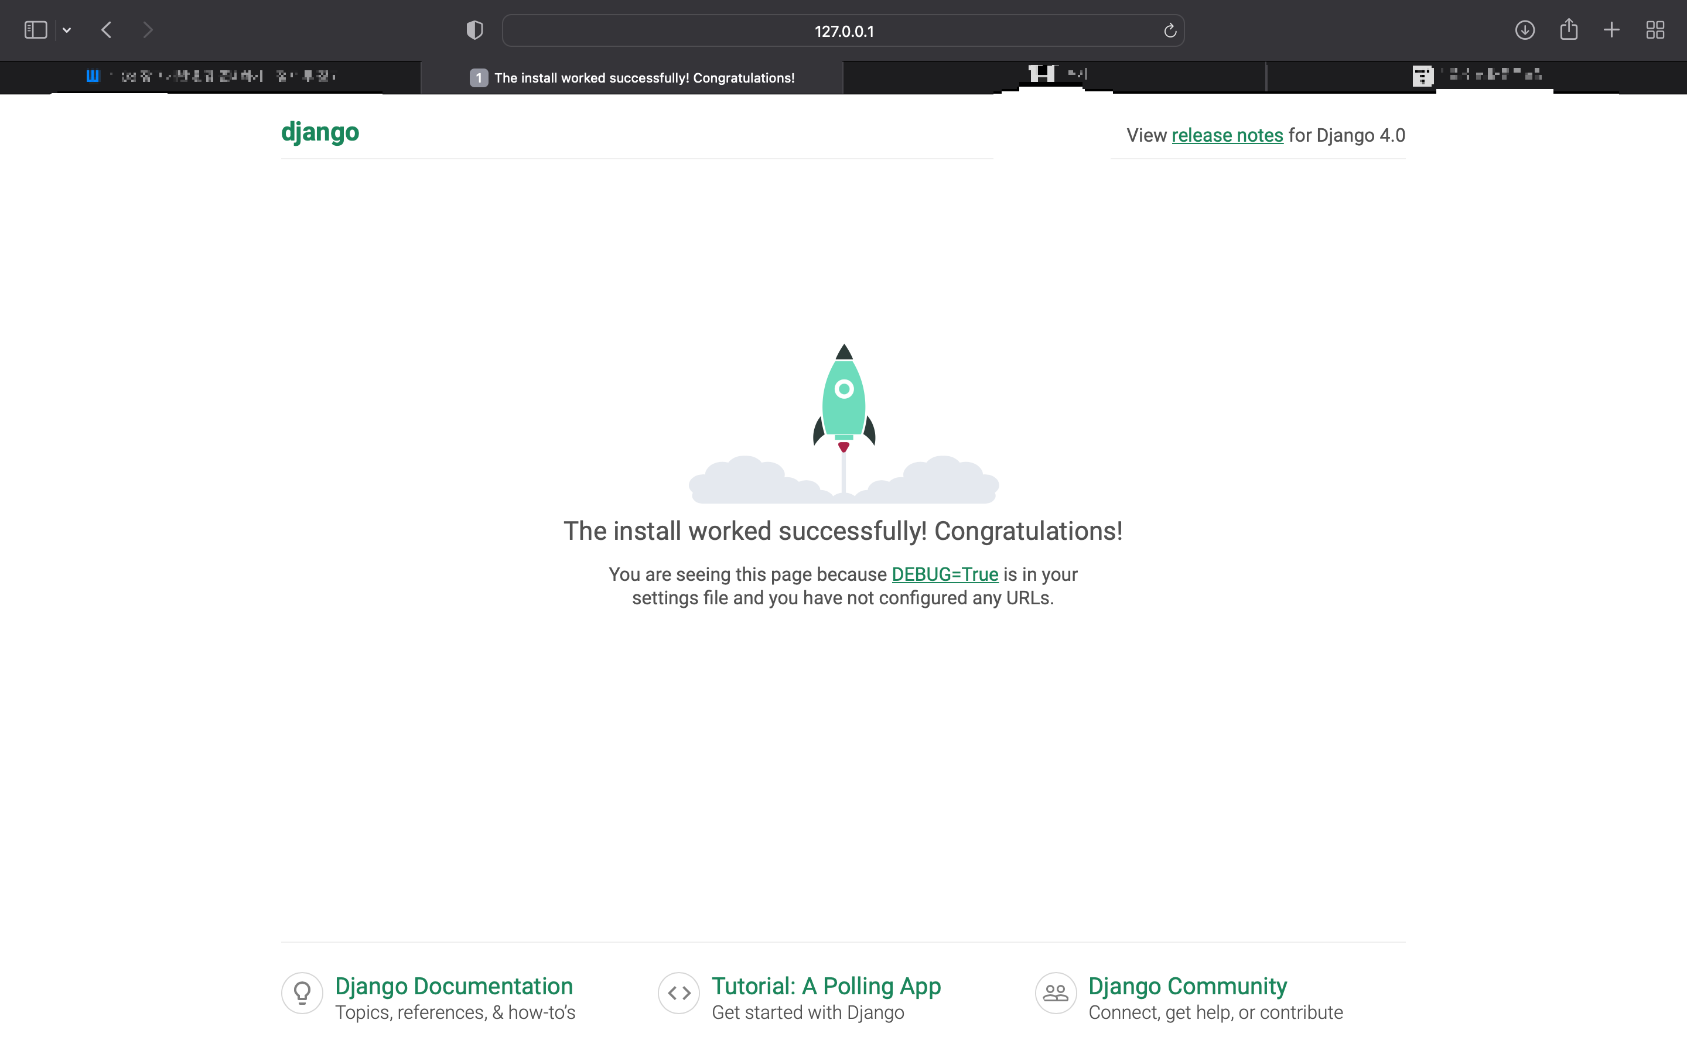
Task: Open Django Documentation link
Action: (454, 985)
